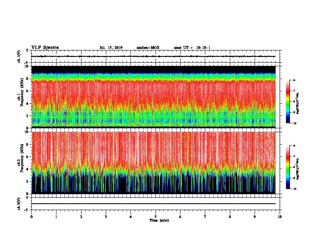
Task: Click the "5" tick on ch.1(V) axis
Action: point(27,50)
